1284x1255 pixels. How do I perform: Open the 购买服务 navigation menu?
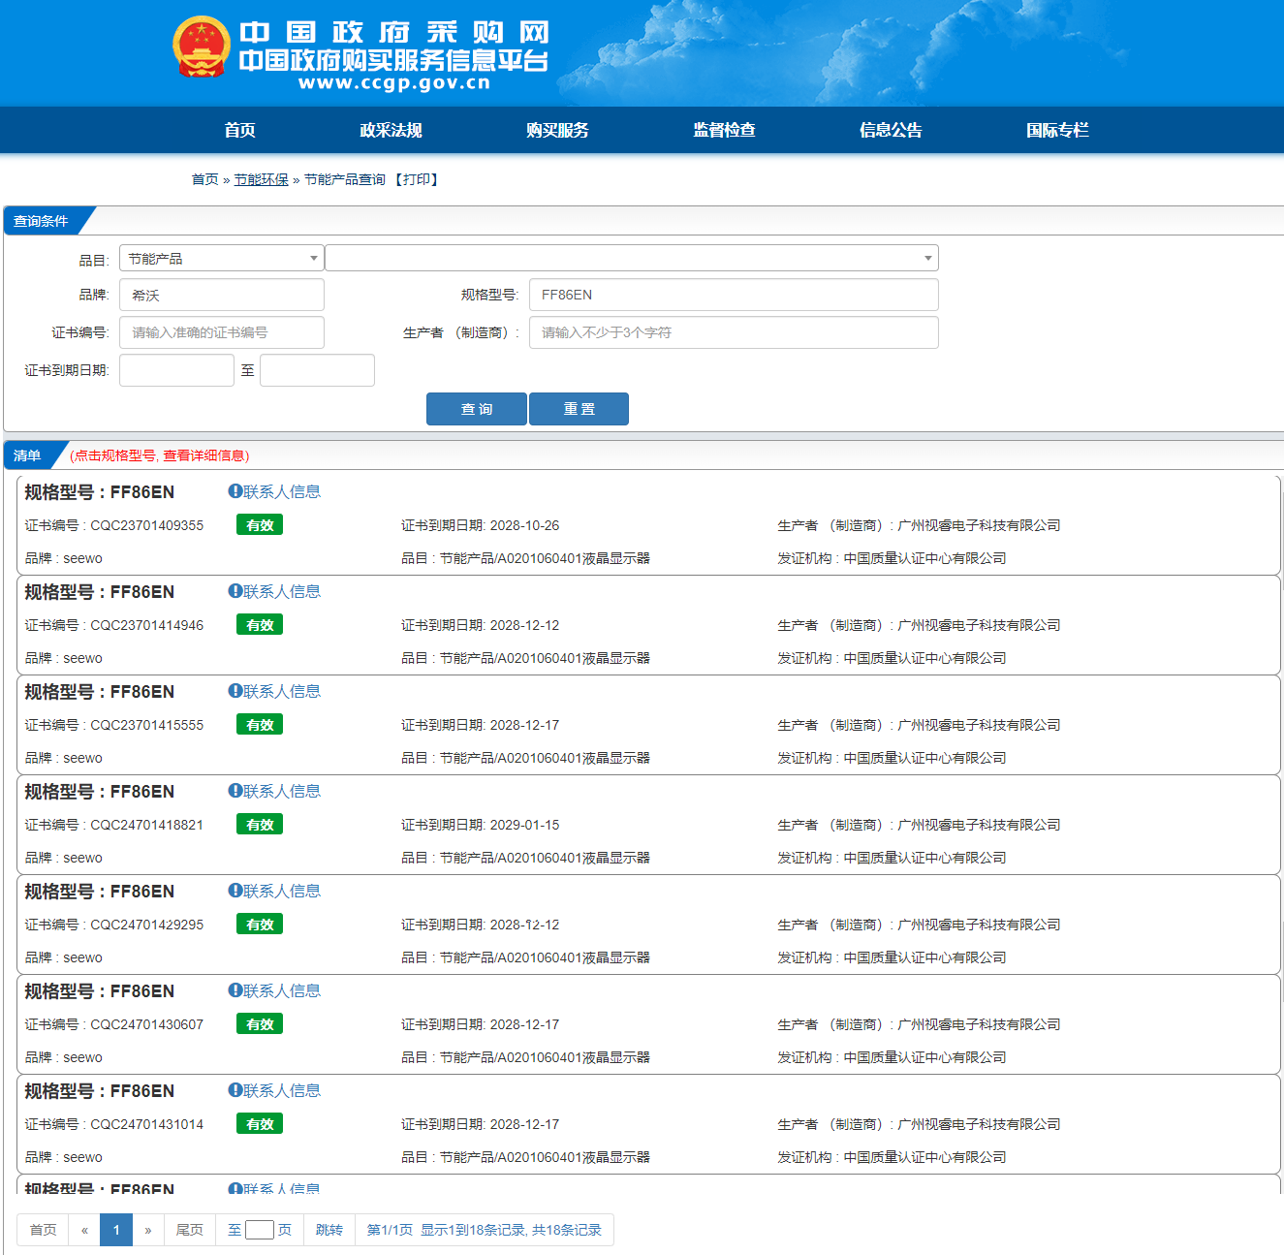557,131
